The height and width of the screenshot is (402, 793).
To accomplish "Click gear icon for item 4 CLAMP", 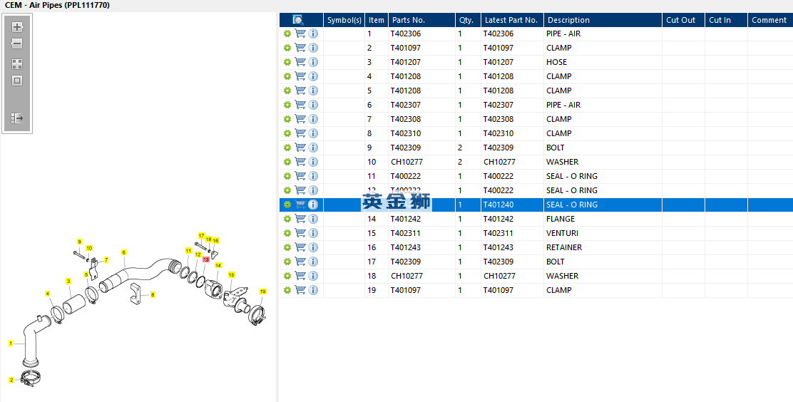I will tap(287, 76).
